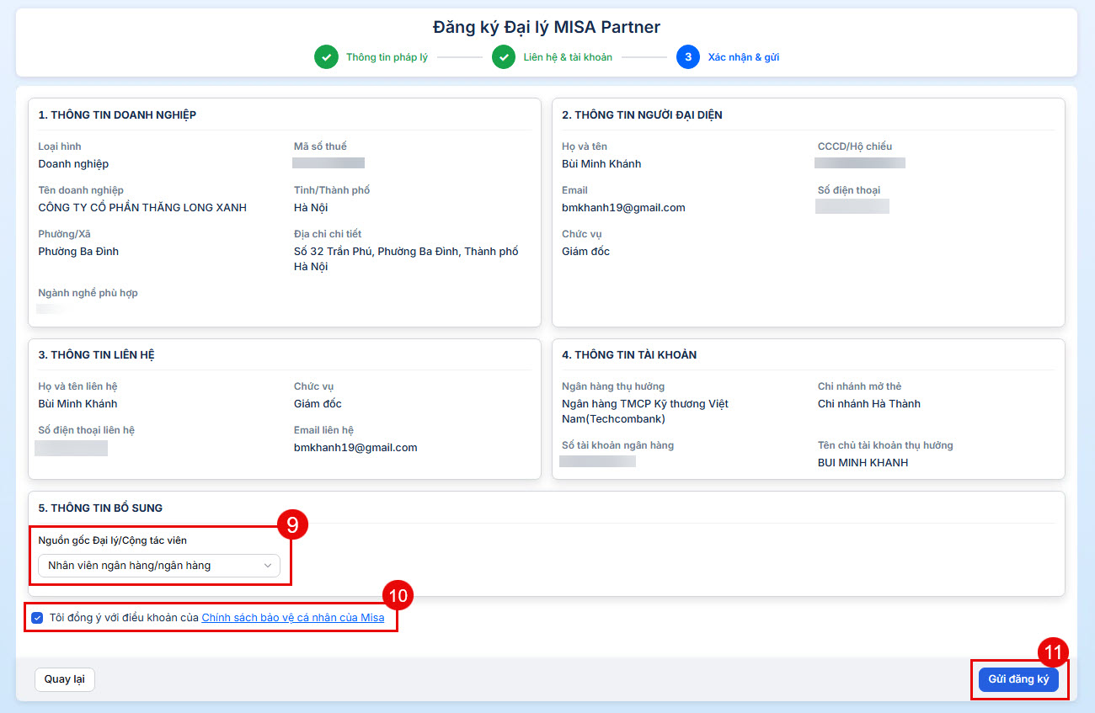Click the CCCD/Hộ chiếu label

click(x=854, y=146)
